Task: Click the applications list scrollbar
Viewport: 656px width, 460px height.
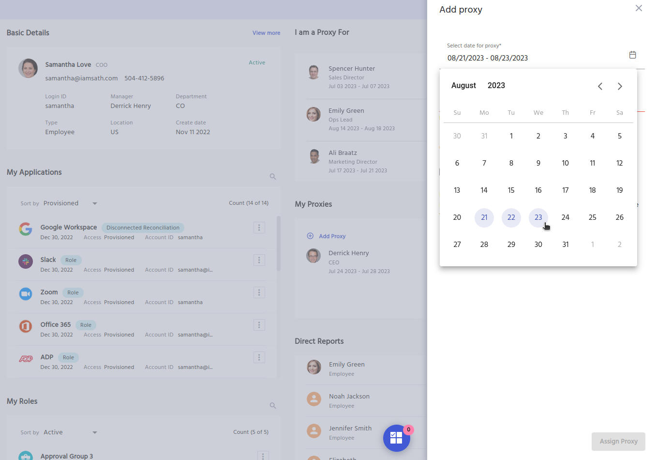Action: tap(279, 243)
